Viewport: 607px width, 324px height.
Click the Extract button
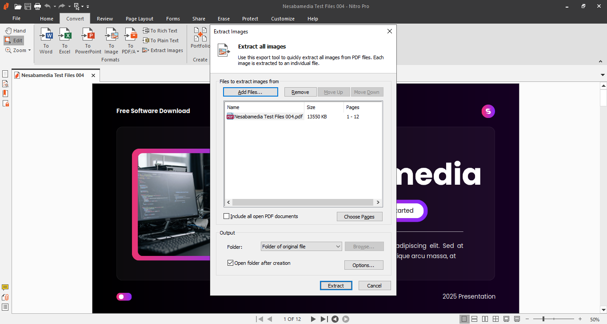(336, 286)
